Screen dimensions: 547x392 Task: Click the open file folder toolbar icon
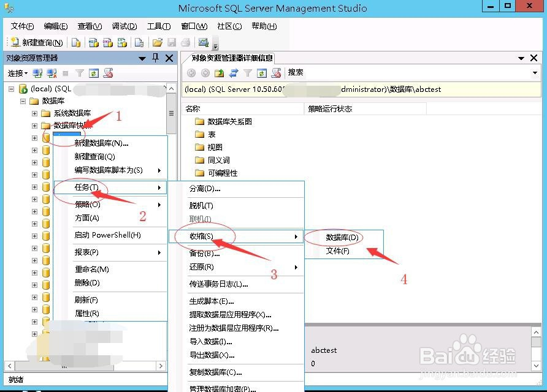158,42
